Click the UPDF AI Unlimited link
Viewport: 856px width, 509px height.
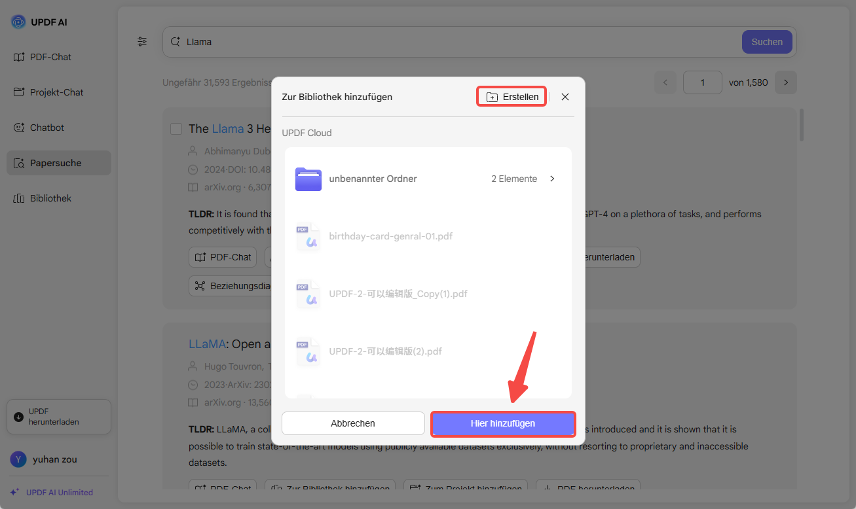pyautogui.click(x=51, y=493)
